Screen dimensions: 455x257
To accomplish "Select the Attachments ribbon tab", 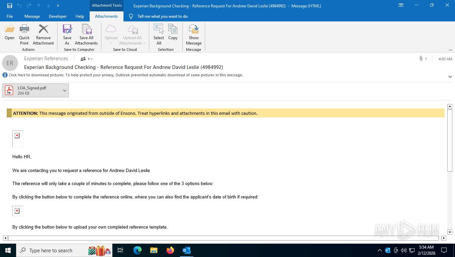I will point(106,16).
